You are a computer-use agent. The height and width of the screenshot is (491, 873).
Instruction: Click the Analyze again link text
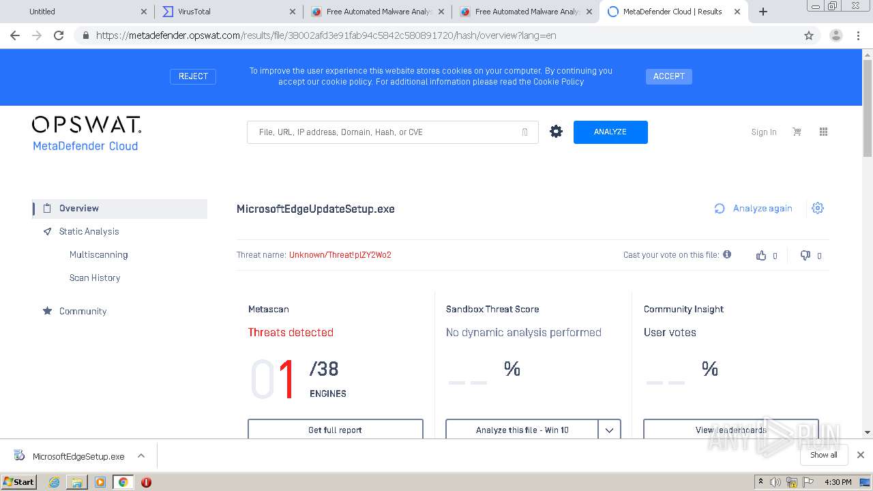coord(763,209)
